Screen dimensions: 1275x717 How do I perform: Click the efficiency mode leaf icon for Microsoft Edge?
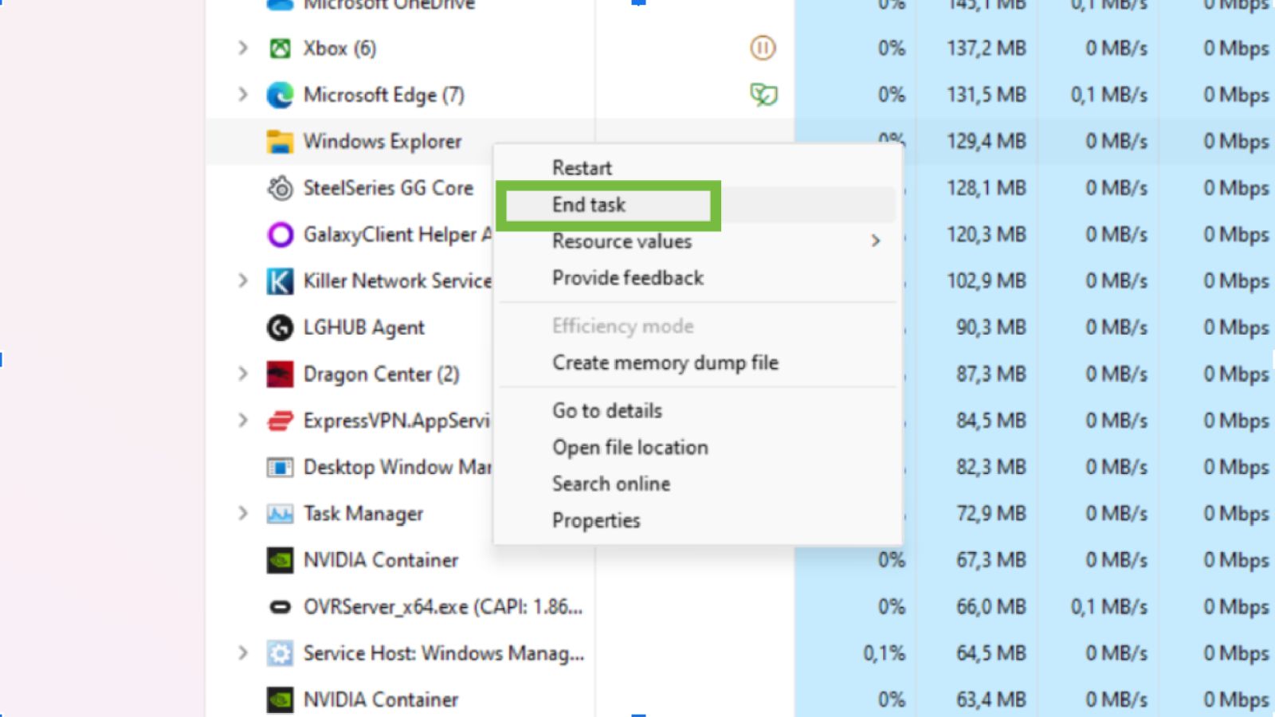tap(763, 94)
